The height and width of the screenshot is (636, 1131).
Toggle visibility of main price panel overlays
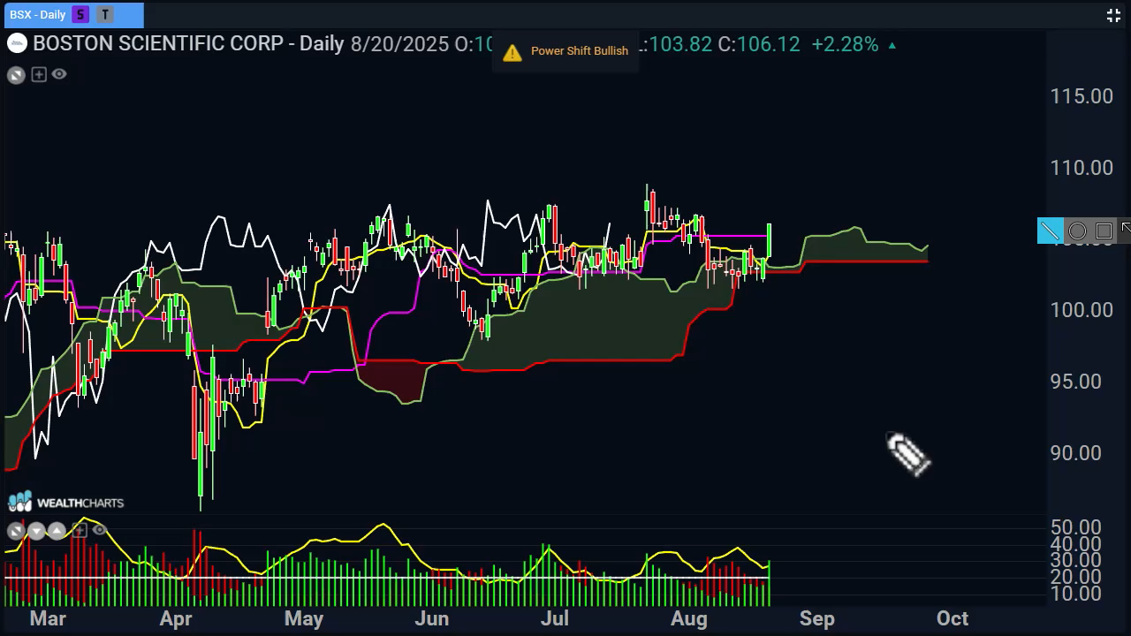pos(59,74)
